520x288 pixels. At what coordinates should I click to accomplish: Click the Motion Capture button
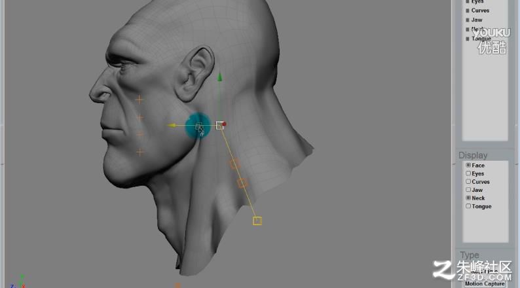(x=485, y=283)
